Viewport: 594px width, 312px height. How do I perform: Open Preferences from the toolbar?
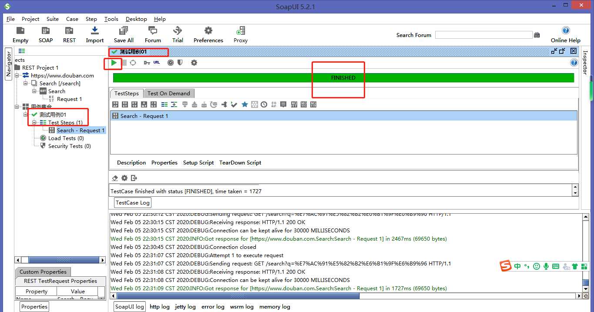pos(208,35)
